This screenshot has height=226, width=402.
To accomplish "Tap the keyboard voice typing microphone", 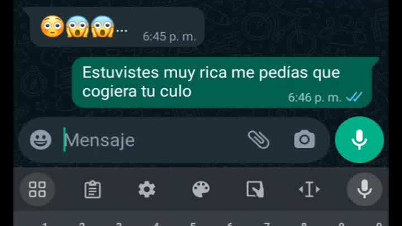I will pos(364,190).
